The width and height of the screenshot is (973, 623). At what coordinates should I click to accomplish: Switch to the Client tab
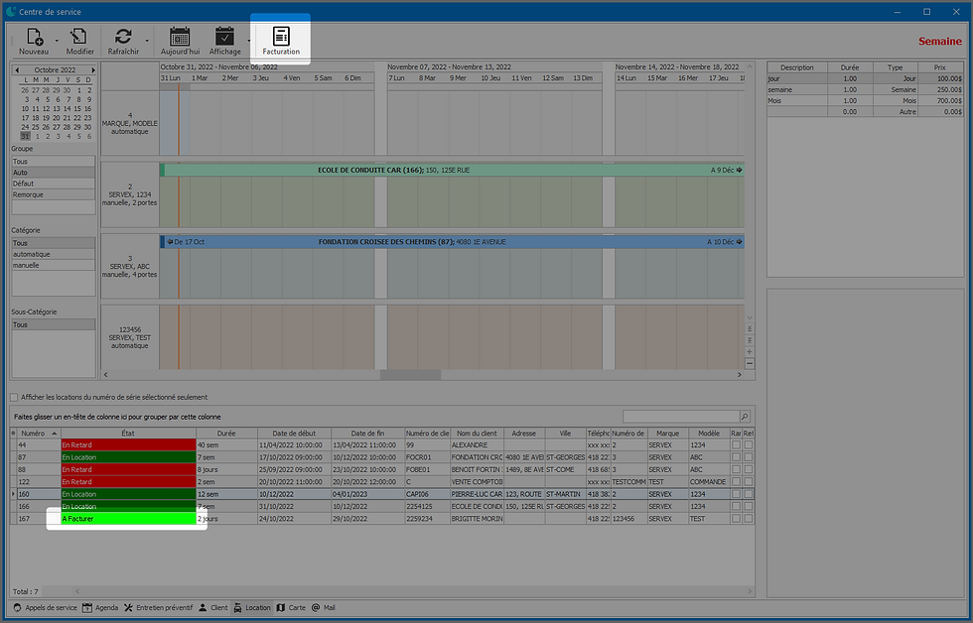pos(213,607)
